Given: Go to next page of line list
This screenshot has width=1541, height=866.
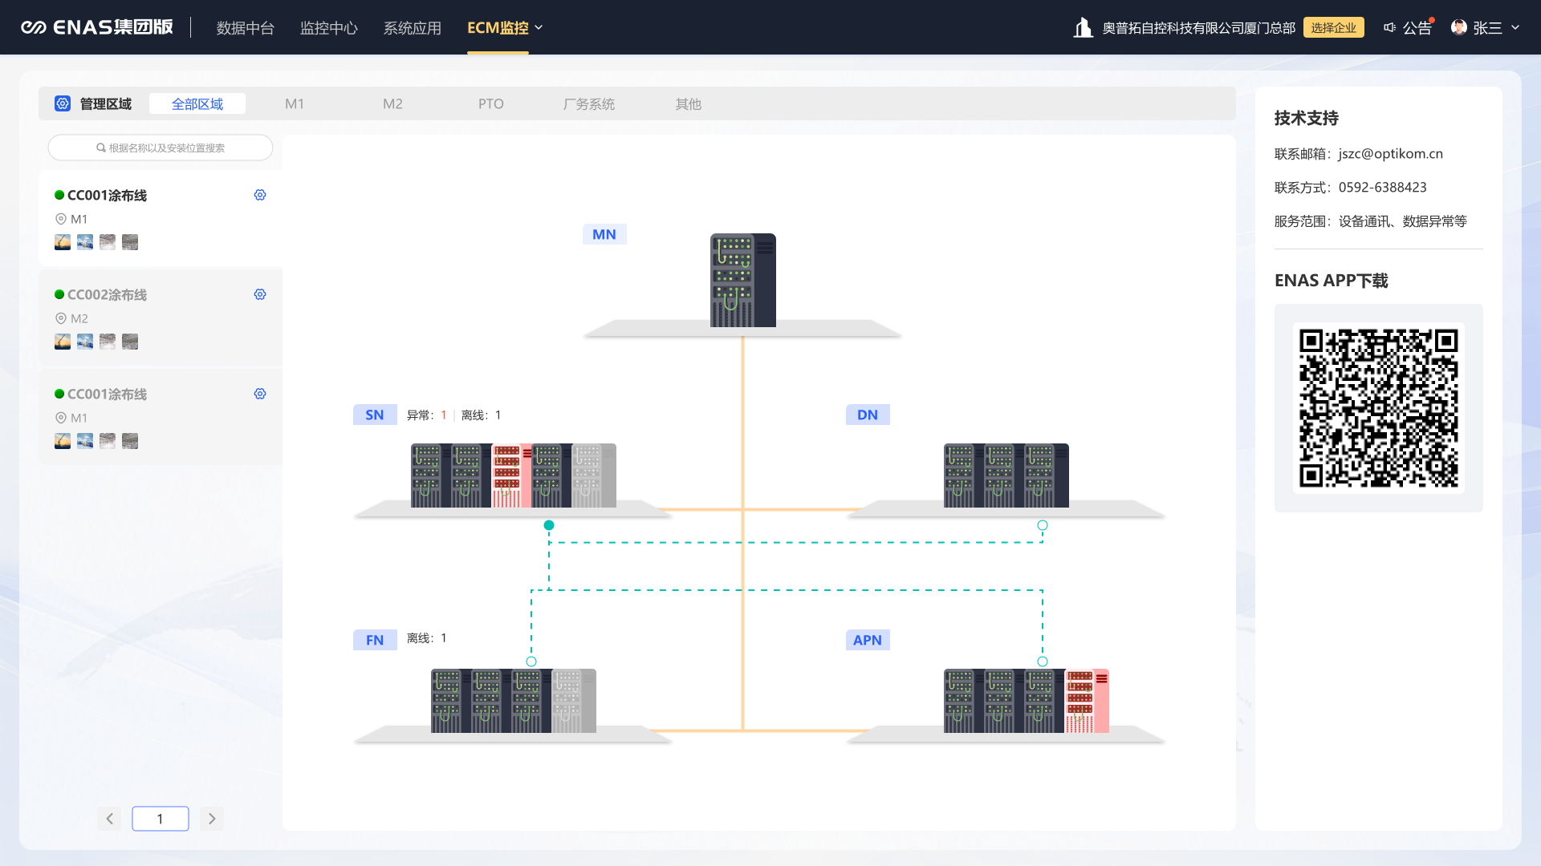Looking at the screenshot, I should pyautogui.click(x=212, y=819).
